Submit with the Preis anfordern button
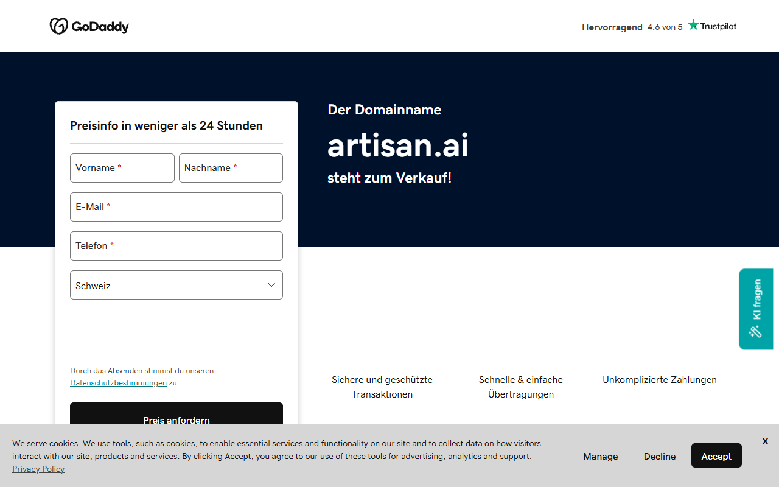Image resolution: width=779 pixels, height=487 pixels. [x=176, y=414]
